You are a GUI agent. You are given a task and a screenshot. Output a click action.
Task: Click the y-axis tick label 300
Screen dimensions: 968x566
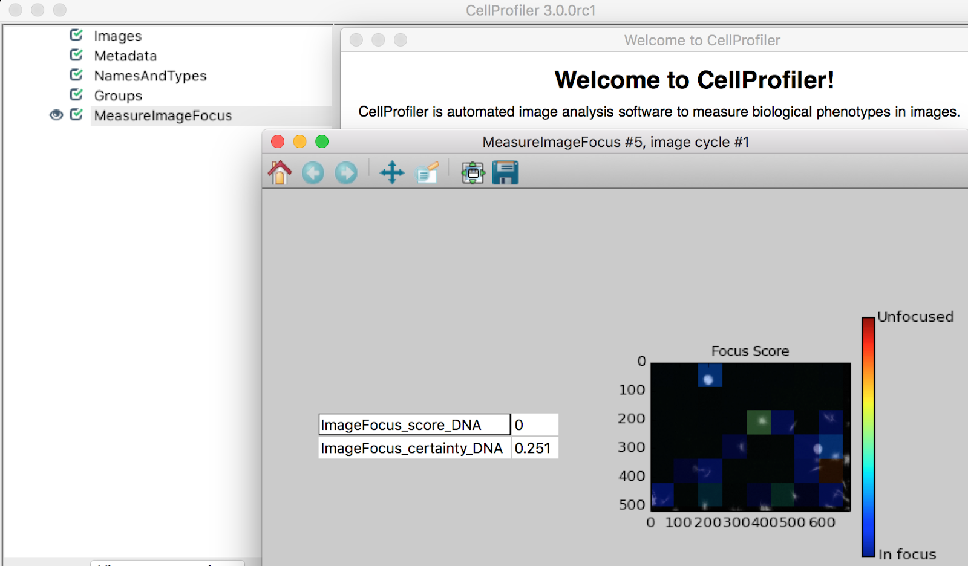tap(632, 447)
